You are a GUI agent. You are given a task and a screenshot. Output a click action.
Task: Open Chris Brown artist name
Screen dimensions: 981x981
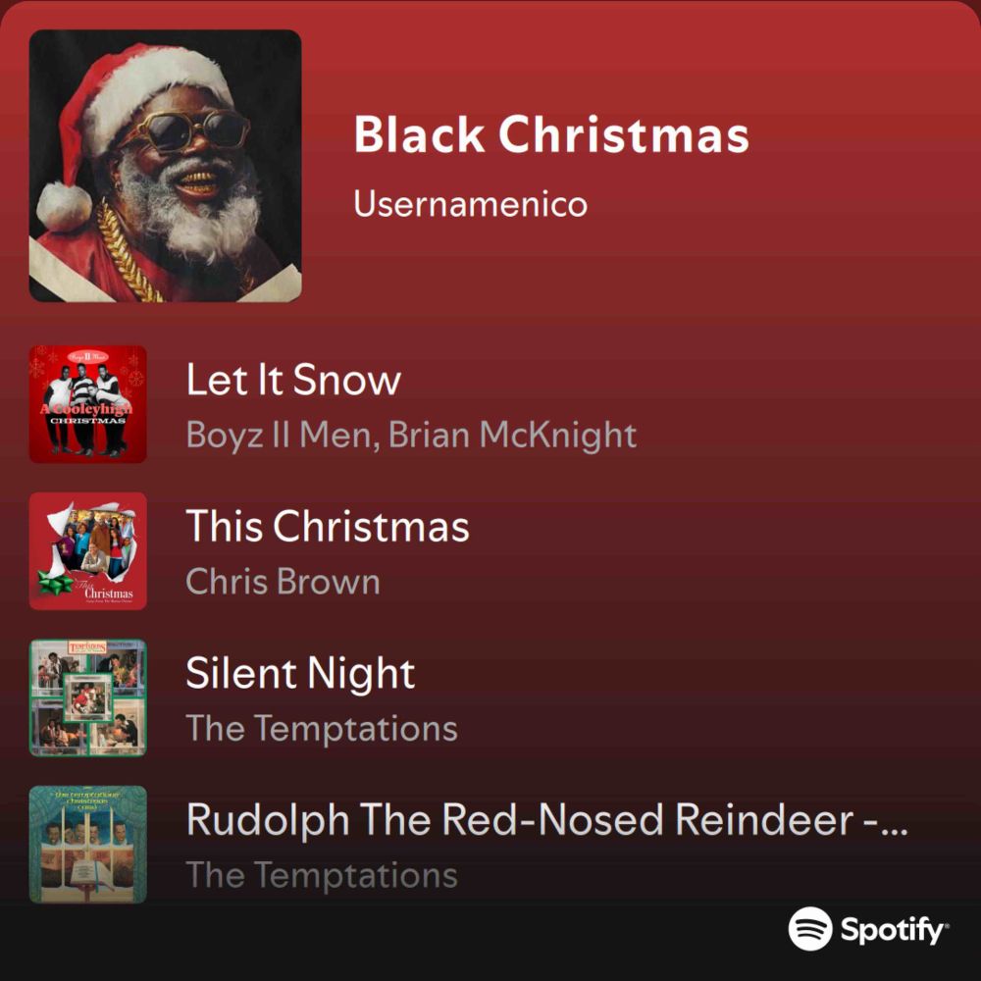pos(284,581)
